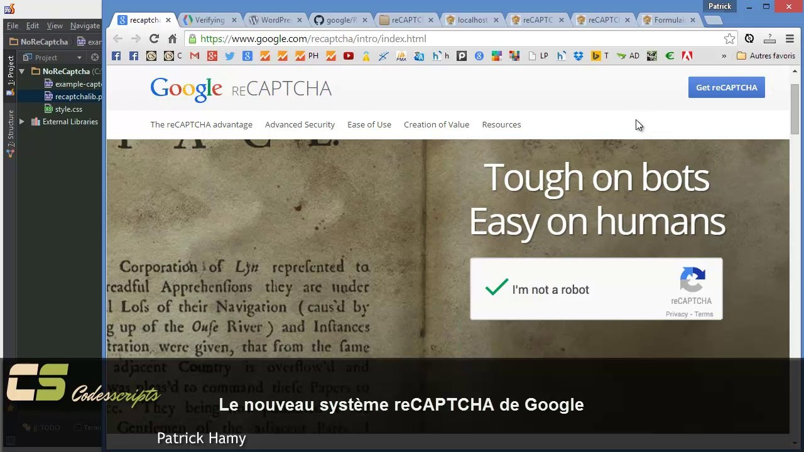Viewport: 804px width, 452px height.
Task: Click the Get reCAPTCHA button
Action: click(x=726, y=87)
